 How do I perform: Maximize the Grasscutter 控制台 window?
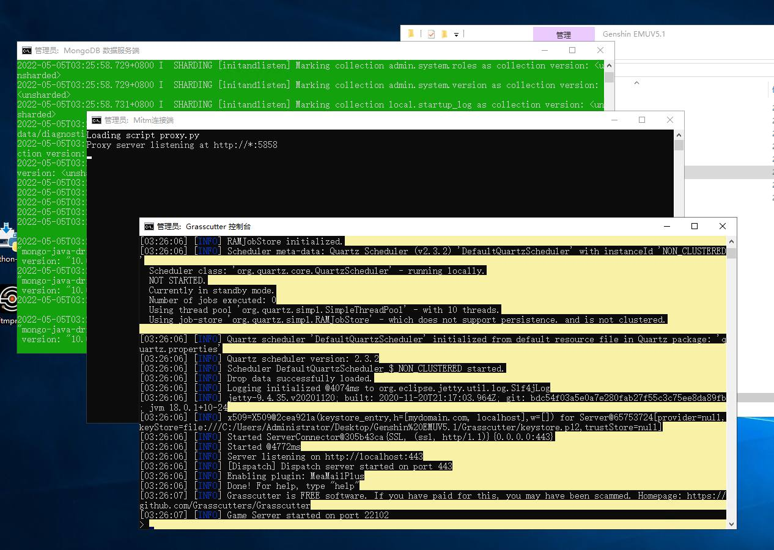[x=695, y=226]
